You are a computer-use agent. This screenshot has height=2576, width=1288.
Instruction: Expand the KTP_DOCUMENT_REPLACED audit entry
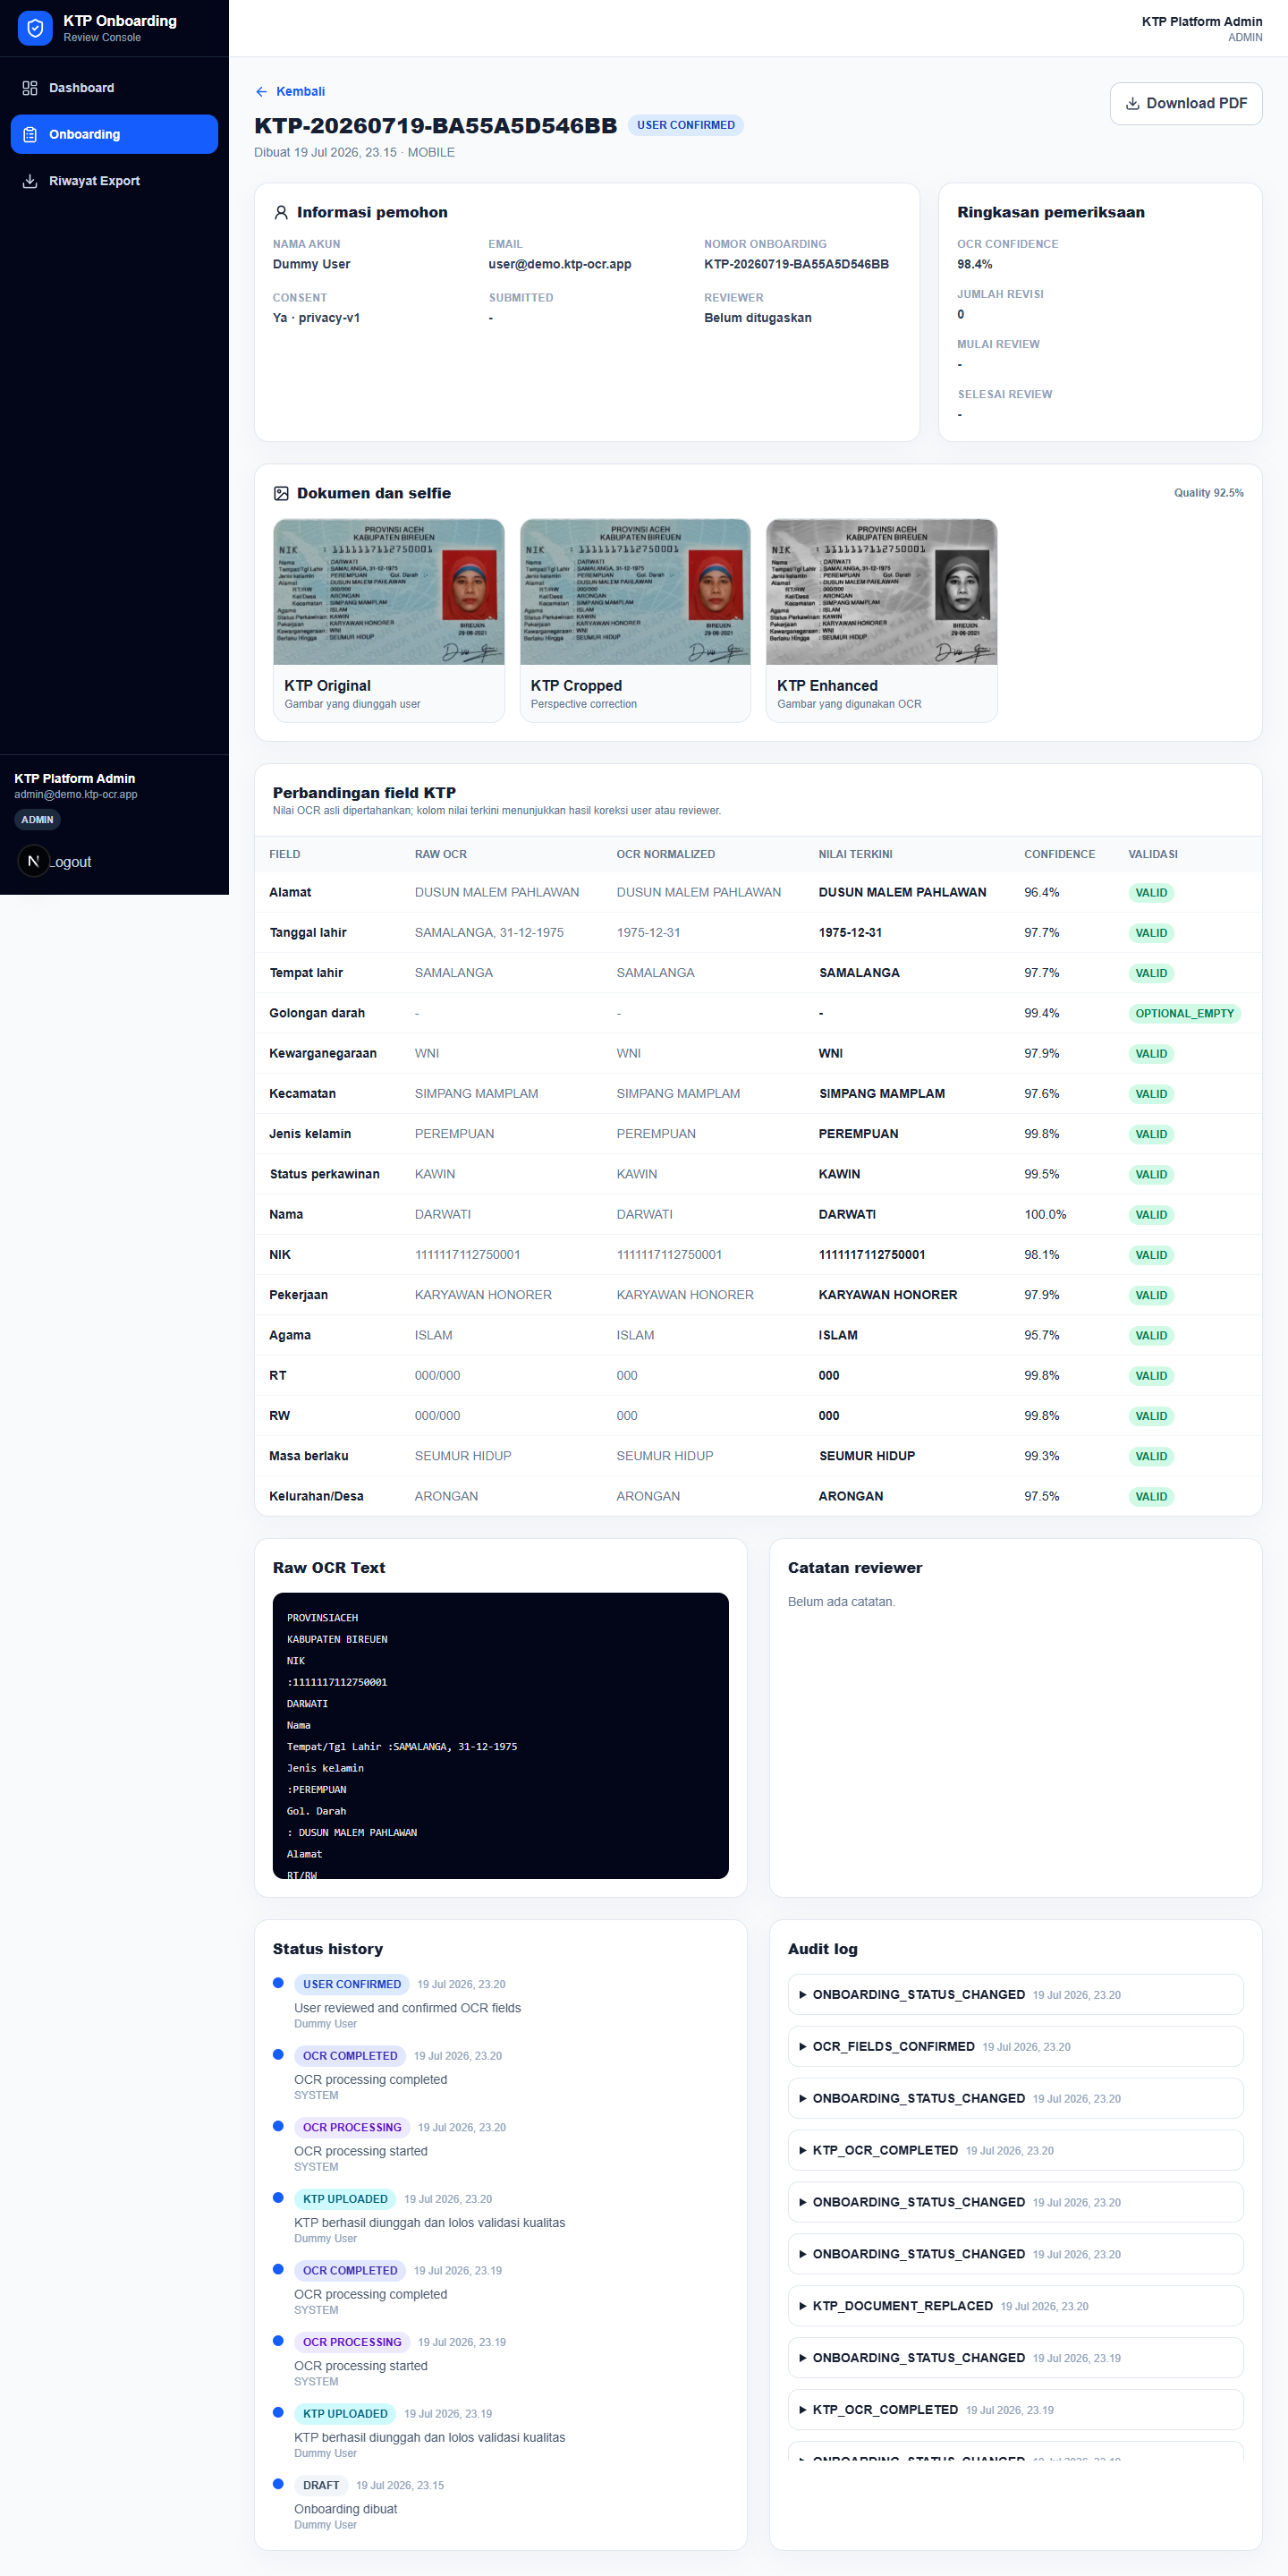tap(1015, 2305)
